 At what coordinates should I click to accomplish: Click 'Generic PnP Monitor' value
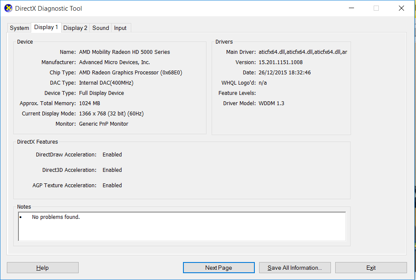[103, 124]
